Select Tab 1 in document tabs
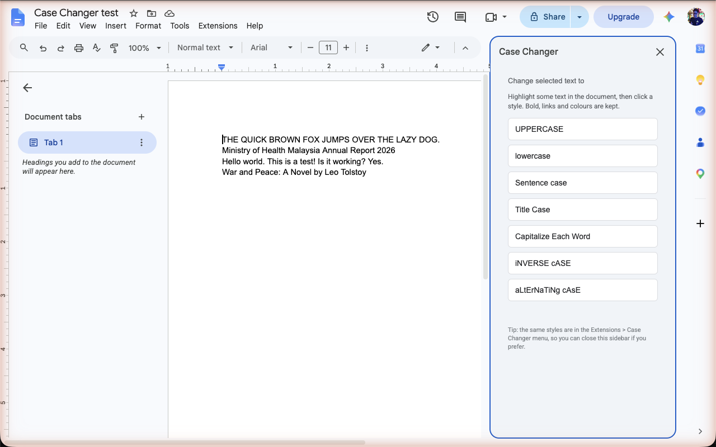 (87, 142)
